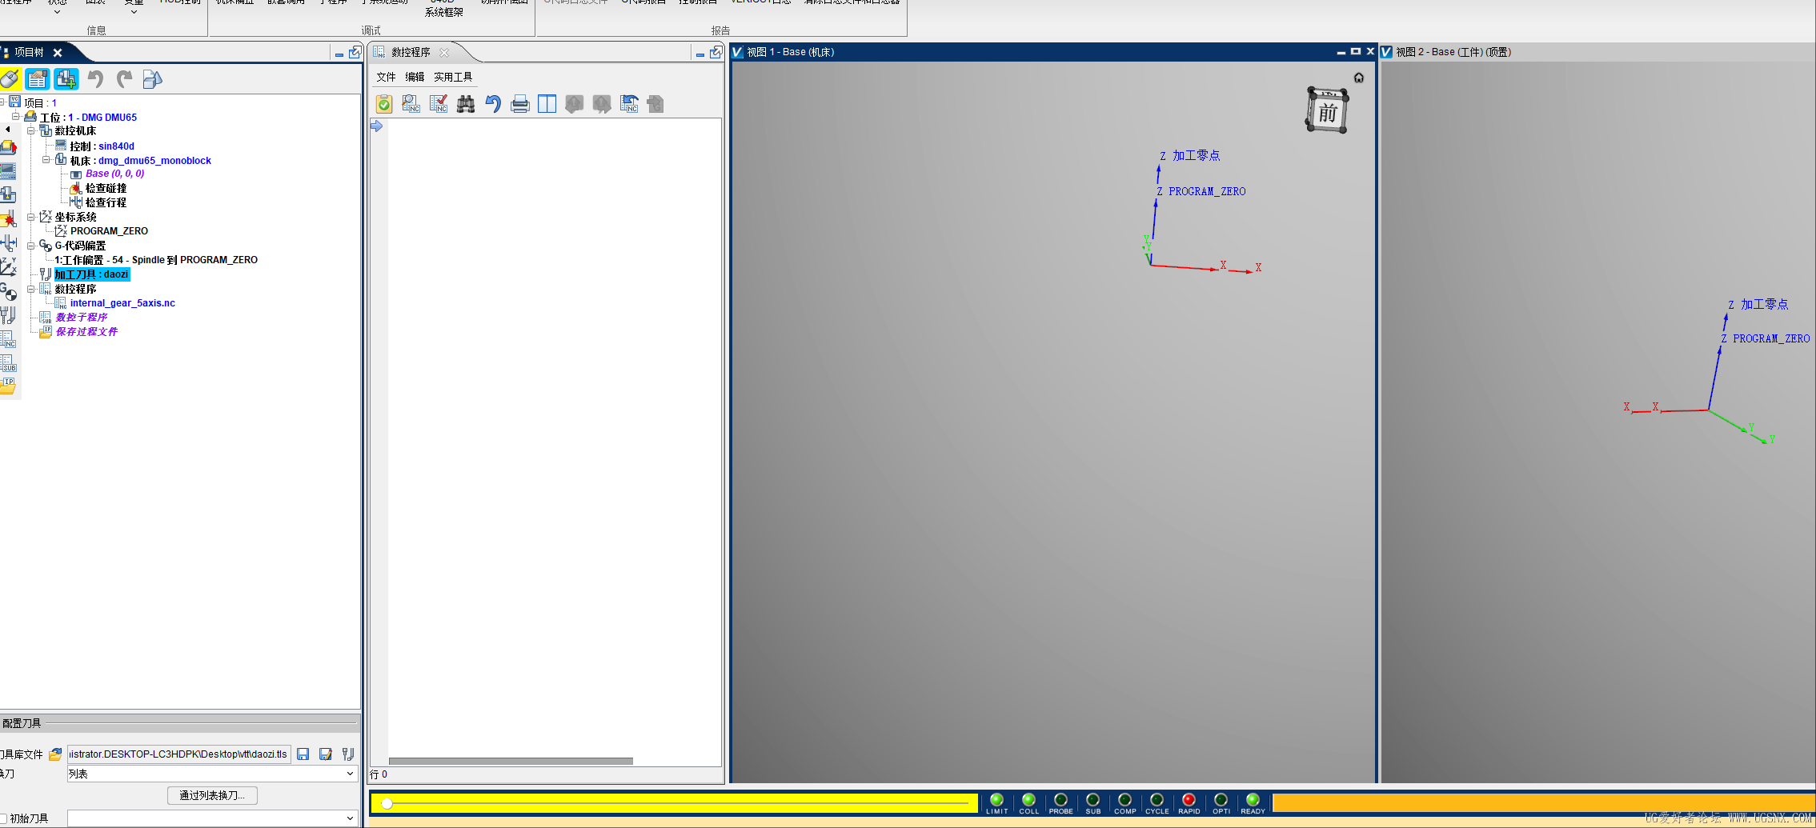The image size is (1816, 828).
Task: Open the 编辑 menu in NC program panel
Action: coord(415,77)
